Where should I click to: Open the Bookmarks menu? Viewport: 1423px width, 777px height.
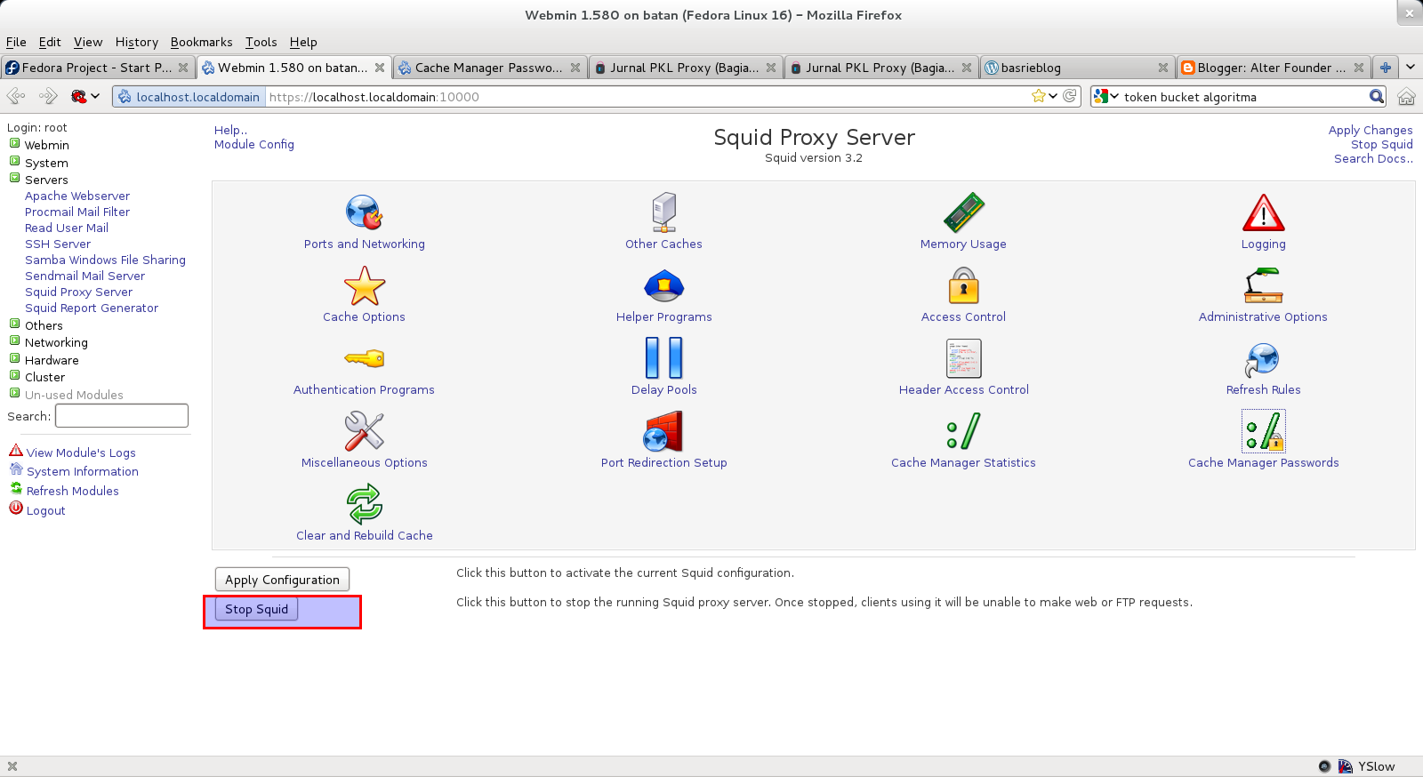(201, 42)
